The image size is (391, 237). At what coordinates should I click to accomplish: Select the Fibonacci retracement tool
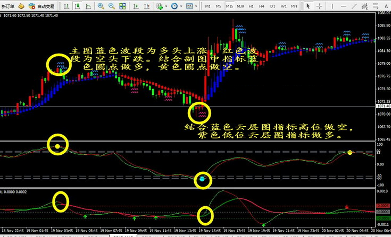point(375,6)
